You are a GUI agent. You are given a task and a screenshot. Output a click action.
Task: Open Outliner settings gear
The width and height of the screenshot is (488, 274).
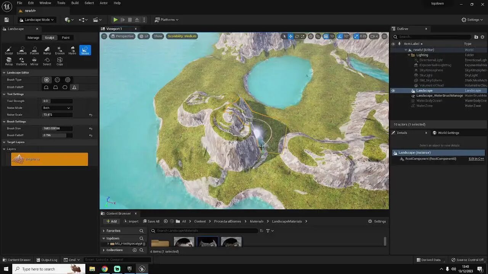coord(482,37)
